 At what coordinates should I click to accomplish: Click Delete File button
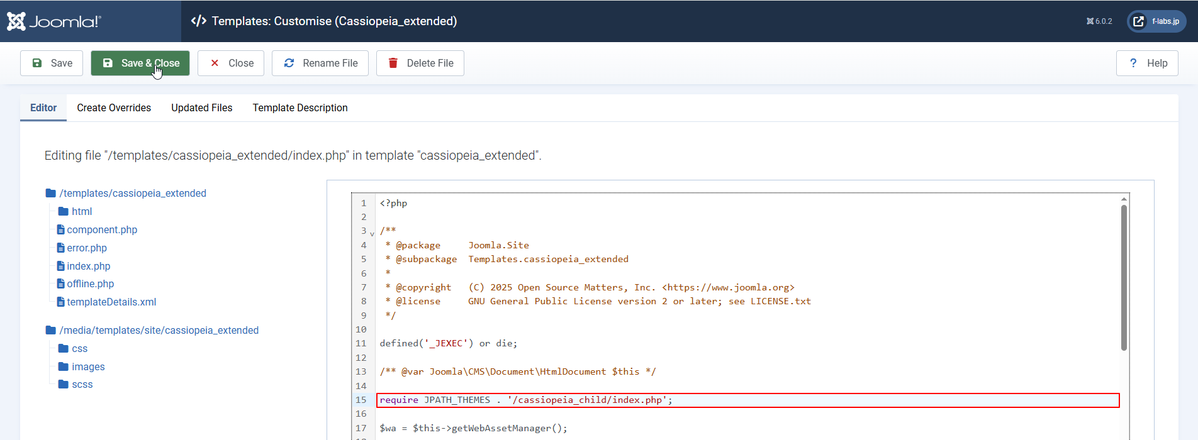tap(420, 63)
